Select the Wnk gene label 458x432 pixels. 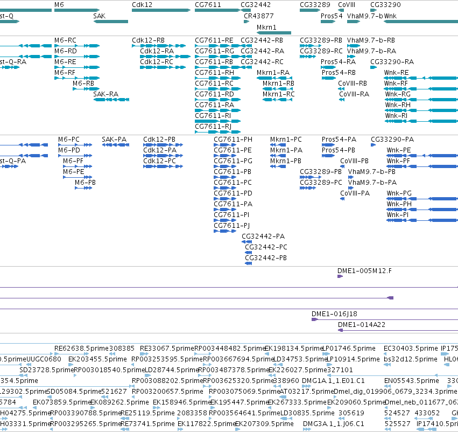point(390,16)
